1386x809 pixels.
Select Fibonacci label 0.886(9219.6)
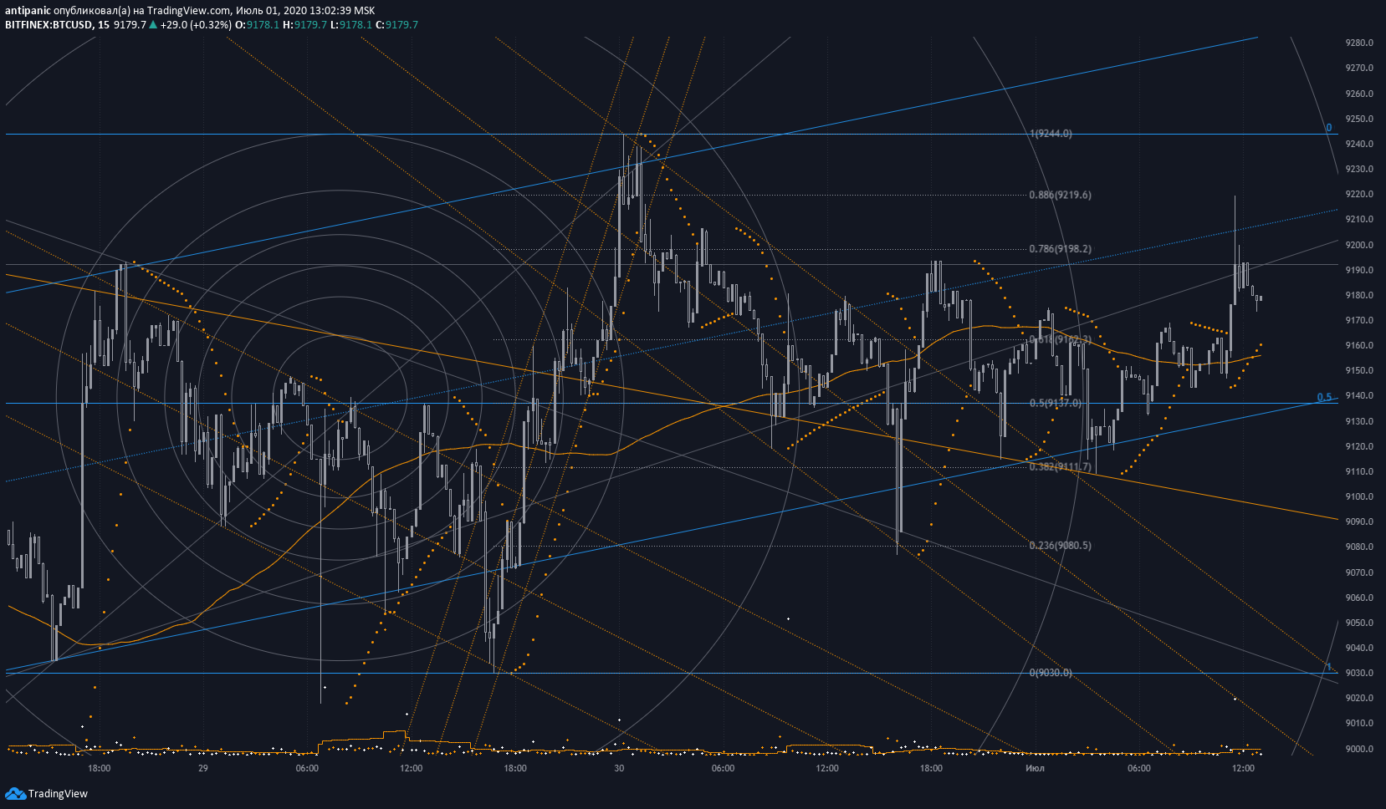pyautogui.click(x=1060, y=195)
